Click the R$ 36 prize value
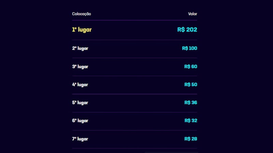273x153 pixels. coord(190,103)
